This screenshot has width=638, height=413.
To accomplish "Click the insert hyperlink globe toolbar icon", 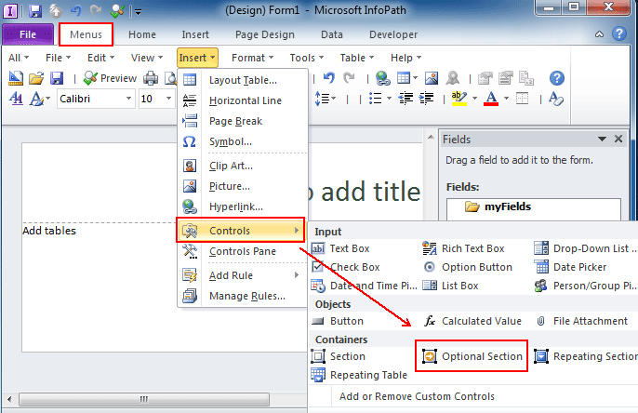I will click(x=382, y=78).
